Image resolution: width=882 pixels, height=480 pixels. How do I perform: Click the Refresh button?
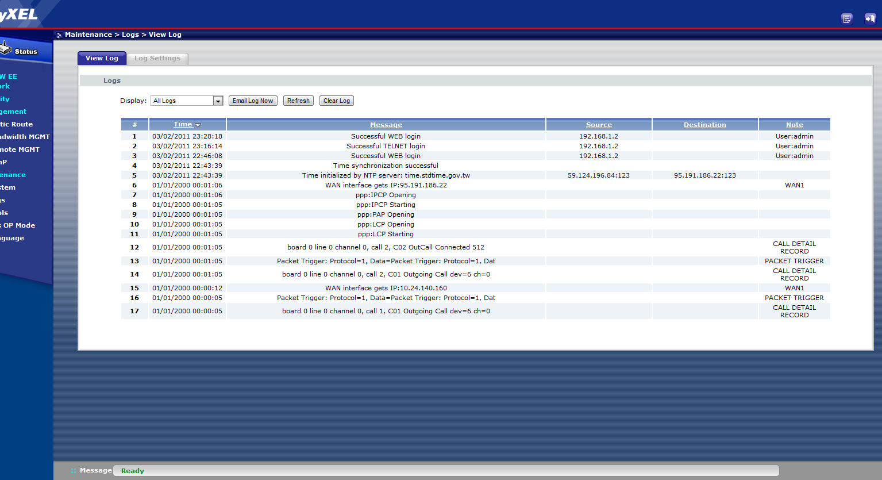(x=298, y=101)
